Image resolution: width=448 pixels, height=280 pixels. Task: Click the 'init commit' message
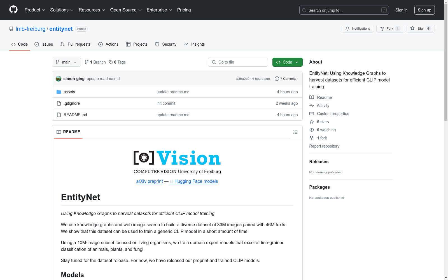point(166,103)
